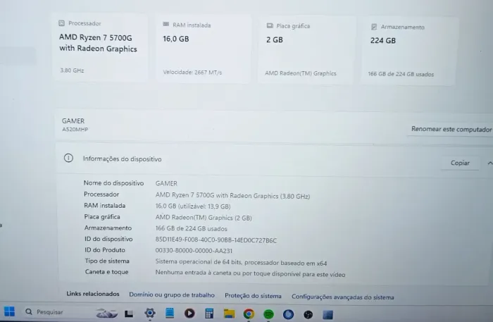Click the AMD Radeon(TM) Graphics (2 GB) value
The height and width of the screenshot is (322, 493).
point(204,218)
